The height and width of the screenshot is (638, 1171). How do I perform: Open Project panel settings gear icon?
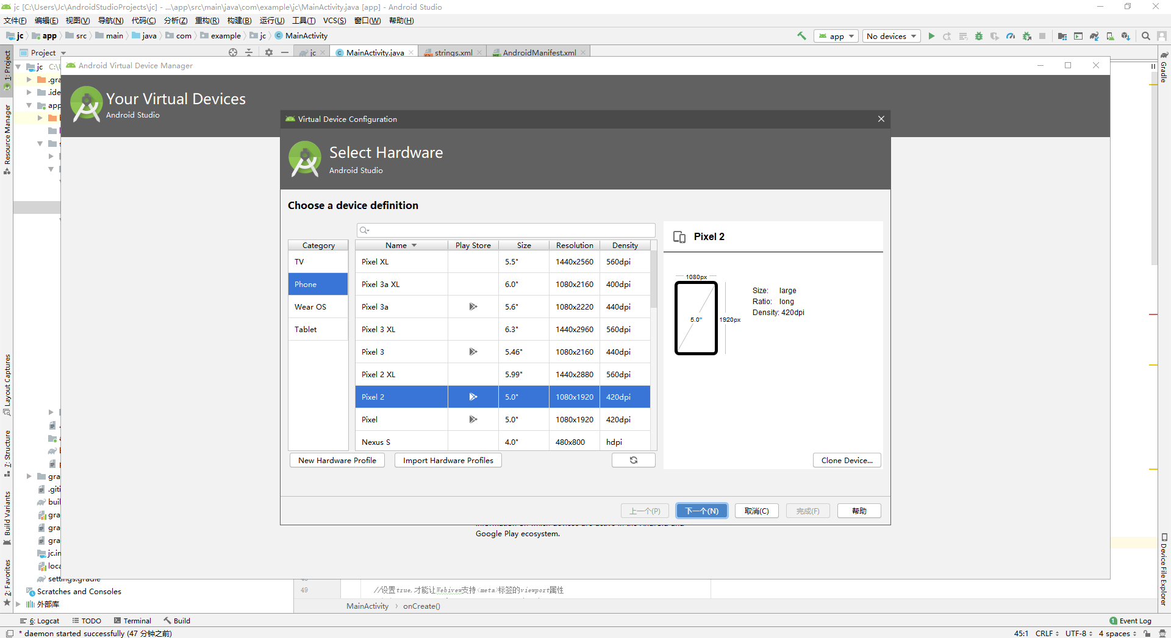(269, 52)
